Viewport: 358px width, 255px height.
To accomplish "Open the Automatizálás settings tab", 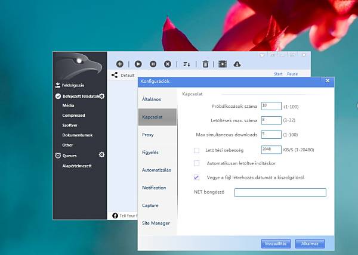I will pyautogui.click(x=156, y=170).
